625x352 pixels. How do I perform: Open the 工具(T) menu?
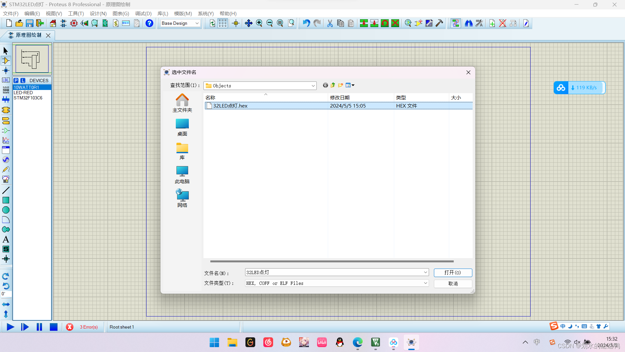point(76,13)
